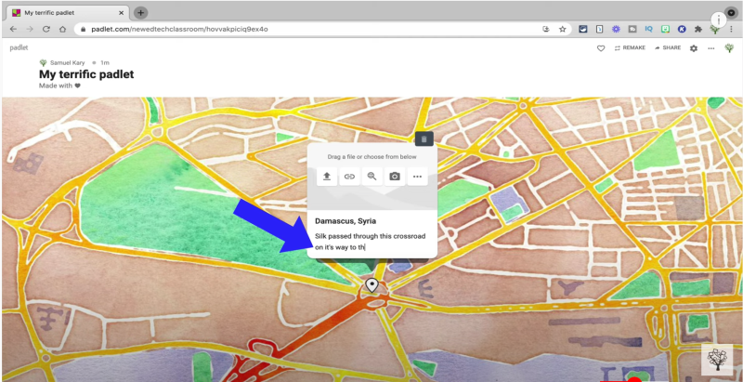Like the padlet with heart icon
This screenshot has width=743, height=382.
tap(601, 47)
